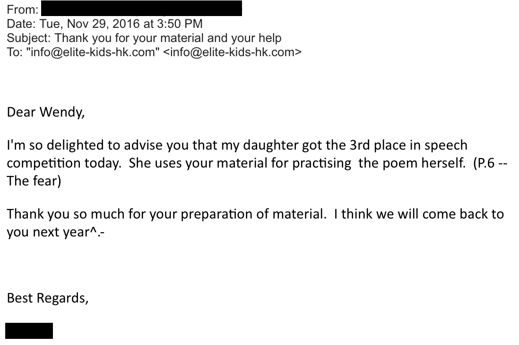Click '(P.6 --' at the line end
The height and width of the screenshot is (345, 519).
point(490,163)
